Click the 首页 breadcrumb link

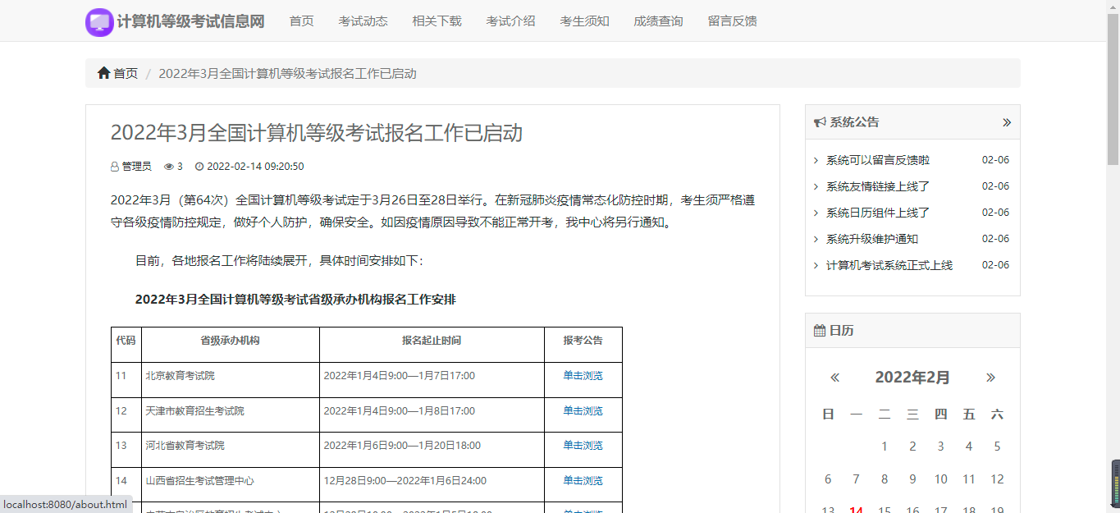click(x=126, y=73)
